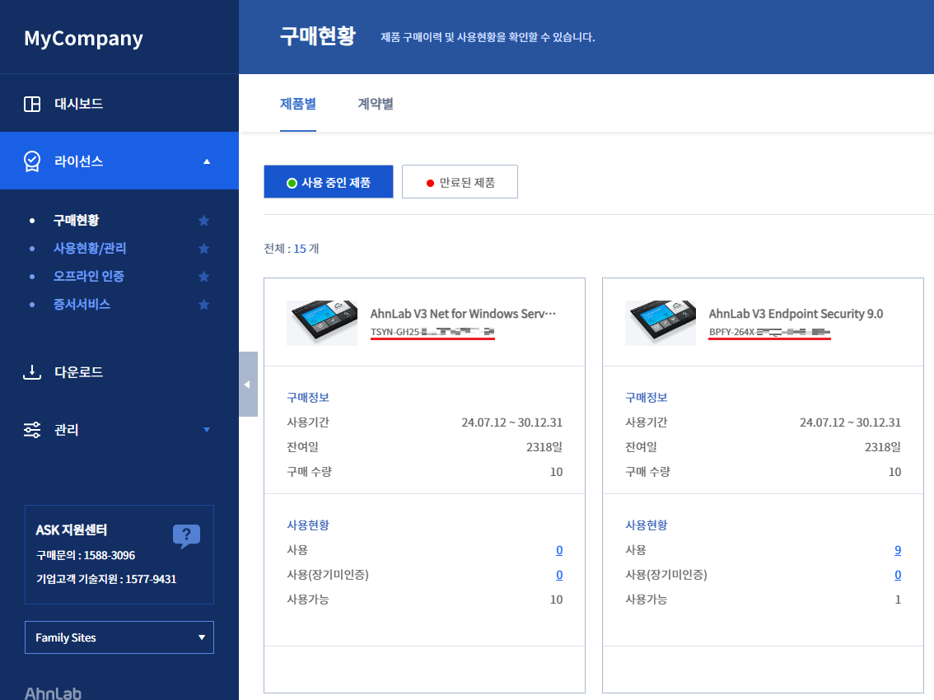
Task: Favorite 구매현황 with its star
Action: pyautogui.click(x=203, y=221)
